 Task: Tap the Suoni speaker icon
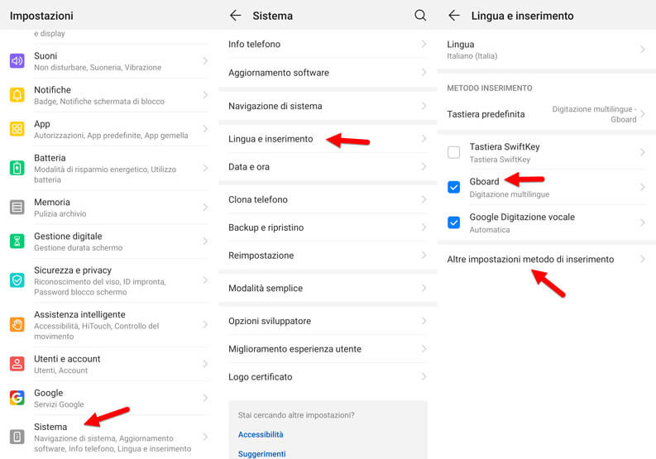coord(17,60)
